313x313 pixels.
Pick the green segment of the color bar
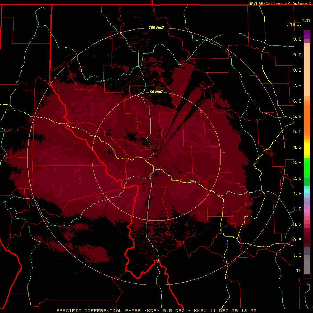307,168
